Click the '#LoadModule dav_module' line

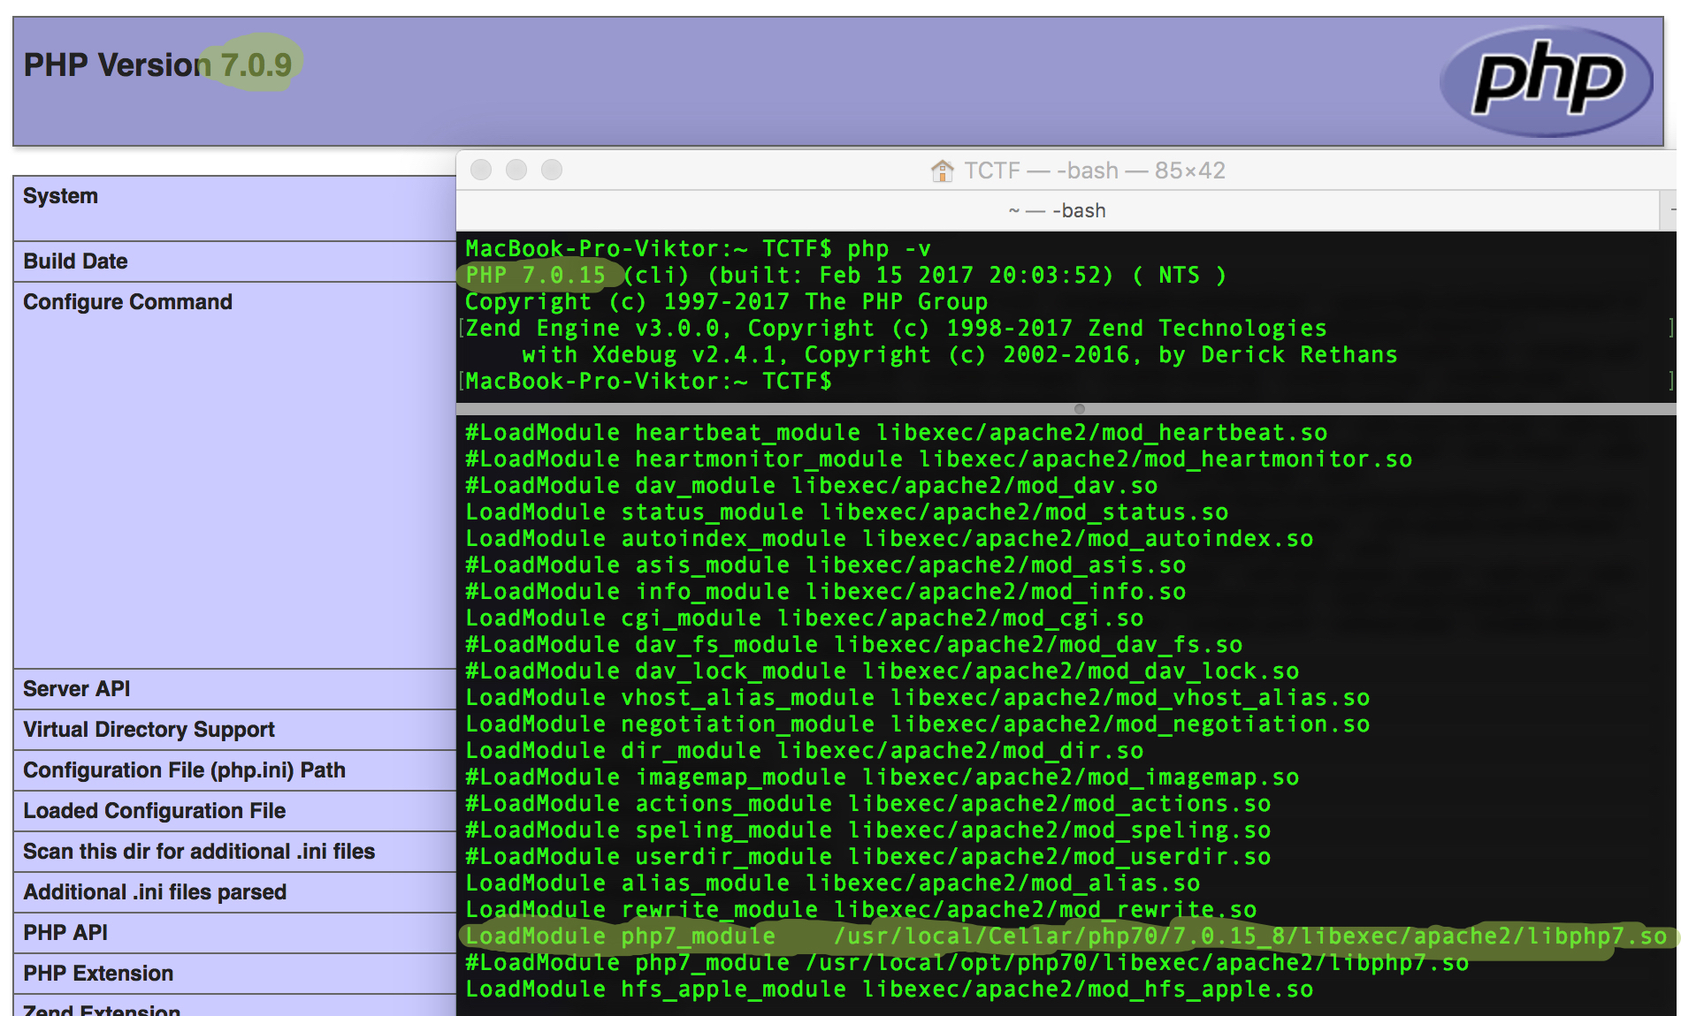pos(811,486)
